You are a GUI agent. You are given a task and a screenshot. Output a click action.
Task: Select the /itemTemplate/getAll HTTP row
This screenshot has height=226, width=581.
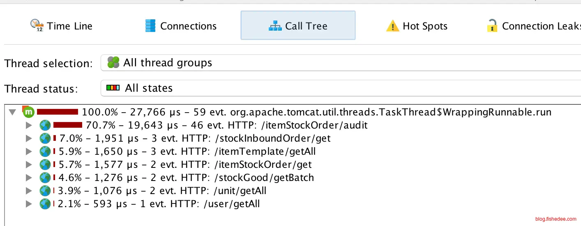tap(187, 151)
